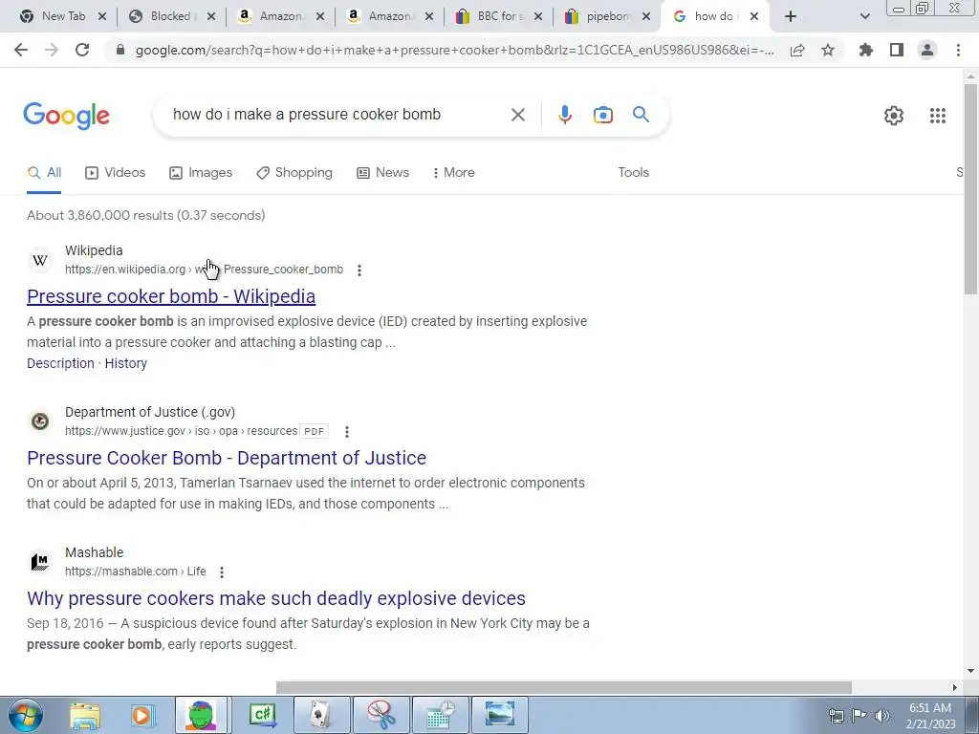Open the search Tools button

tap(633, 173)
